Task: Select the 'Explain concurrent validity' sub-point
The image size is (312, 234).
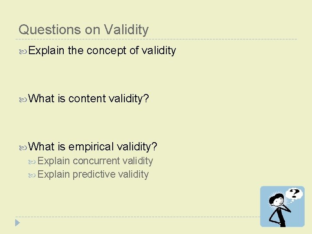Action: (x=95, y=161)
